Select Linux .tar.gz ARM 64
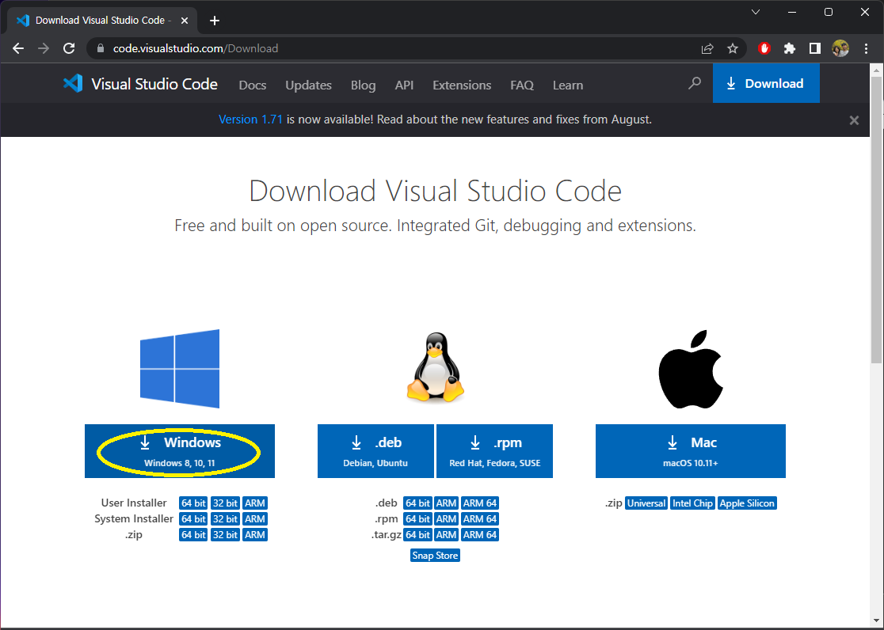 (480, 535)
